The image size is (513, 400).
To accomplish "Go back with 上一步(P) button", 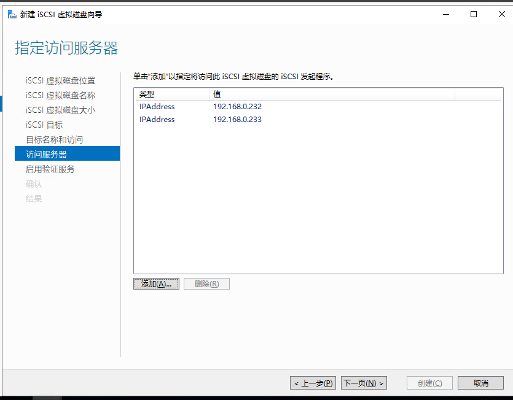I will [313, 383].
